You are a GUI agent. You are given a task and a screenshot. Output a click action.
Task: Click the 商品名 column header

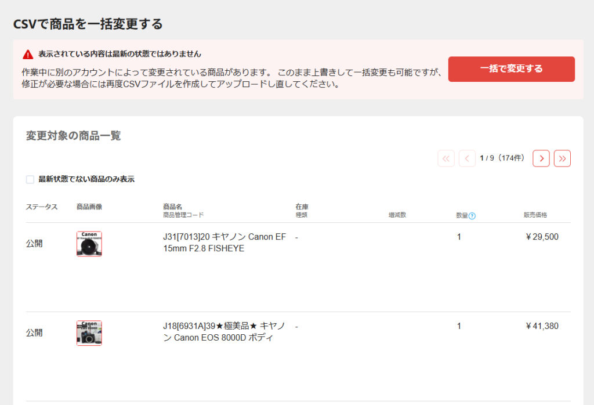click(x=172, y=207)
